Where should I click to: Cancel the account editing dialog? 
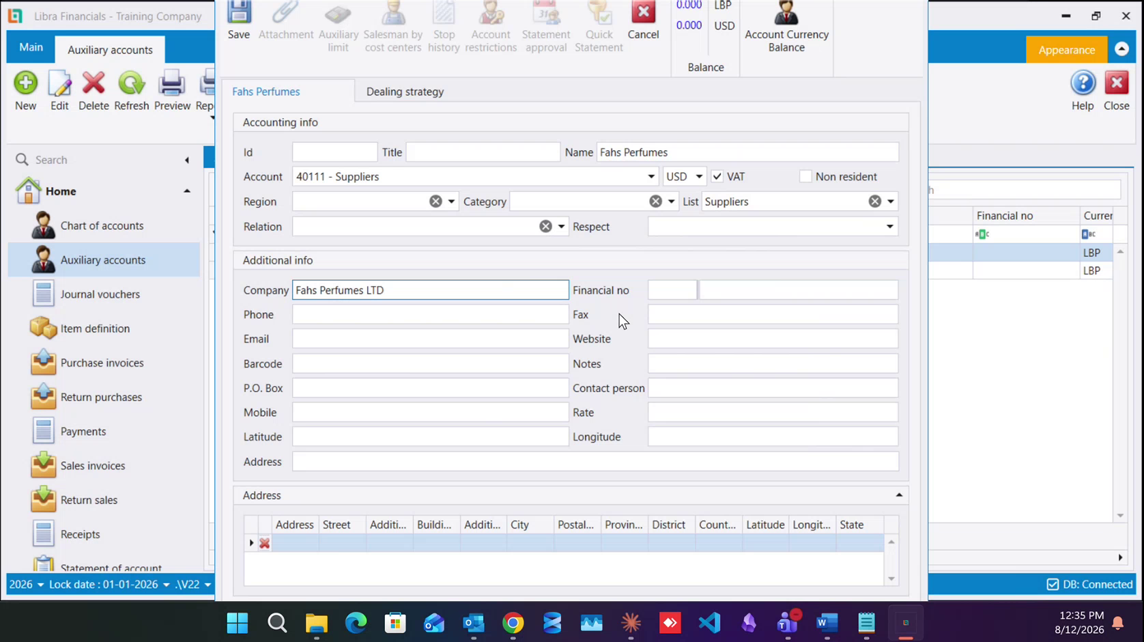(x=643, y=20)
